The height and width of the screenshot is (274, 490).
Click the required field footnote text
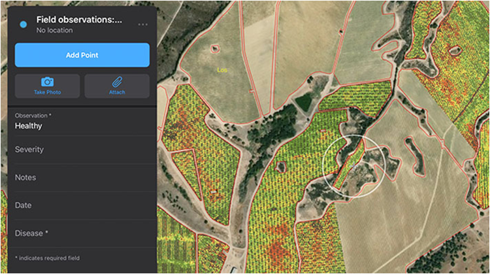[x=47, y=258]
